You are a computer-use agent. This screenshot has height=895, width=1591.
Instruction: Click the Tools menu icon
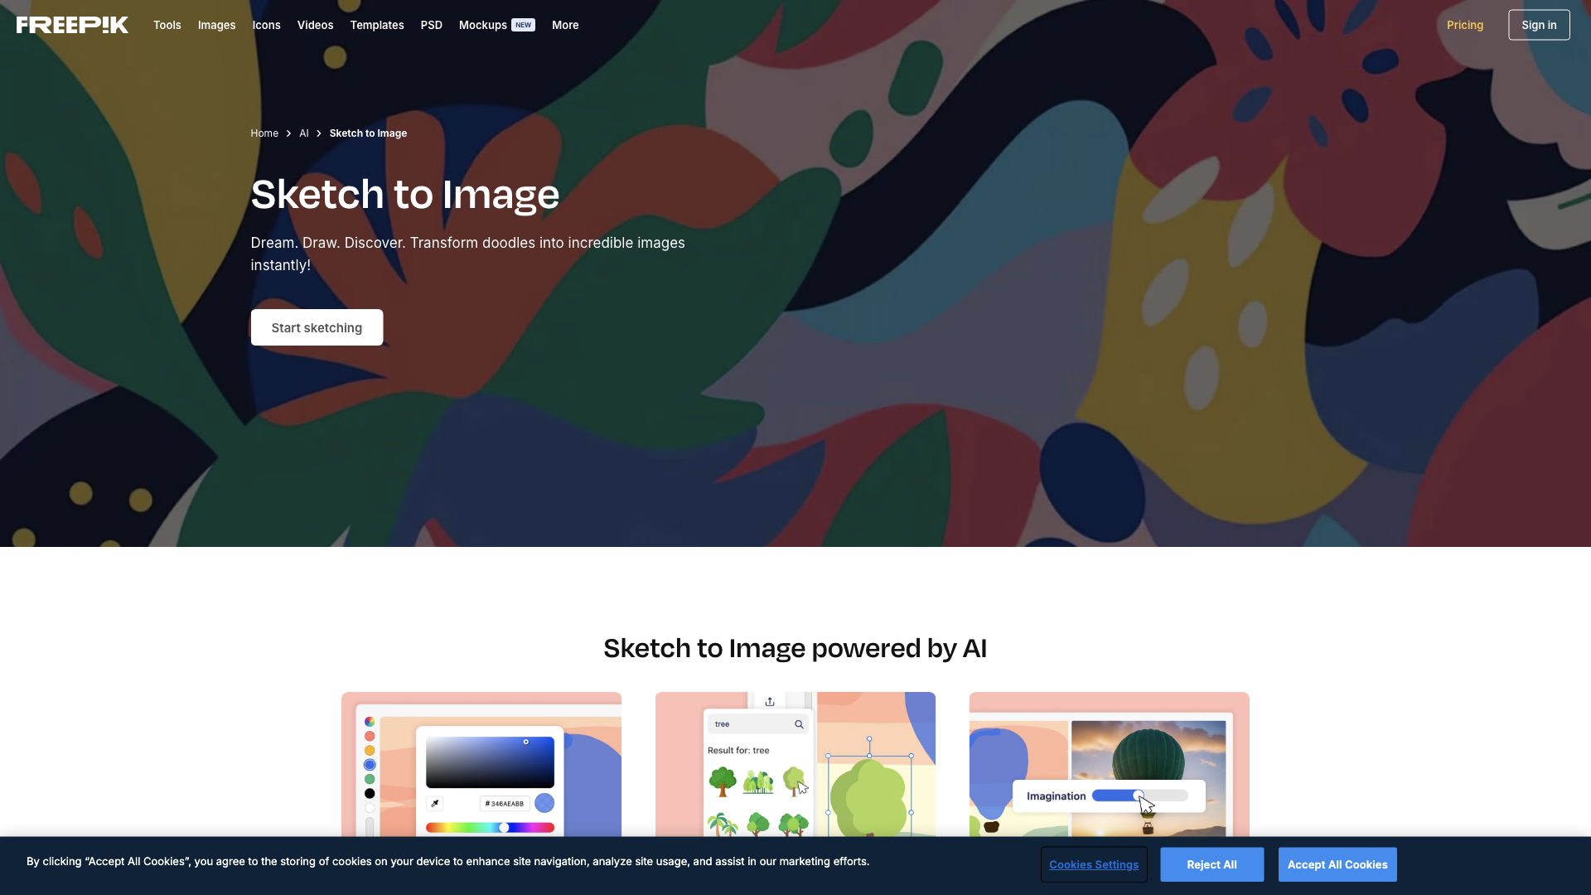coord(167,24)
